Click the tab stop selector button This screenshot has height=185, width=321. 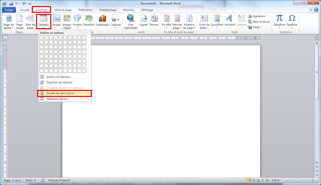5,38
